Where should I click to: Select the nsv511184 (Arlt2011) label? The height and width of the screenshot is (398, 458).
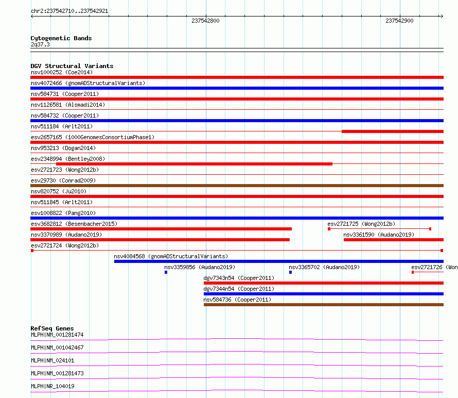[x=62, y=126]
